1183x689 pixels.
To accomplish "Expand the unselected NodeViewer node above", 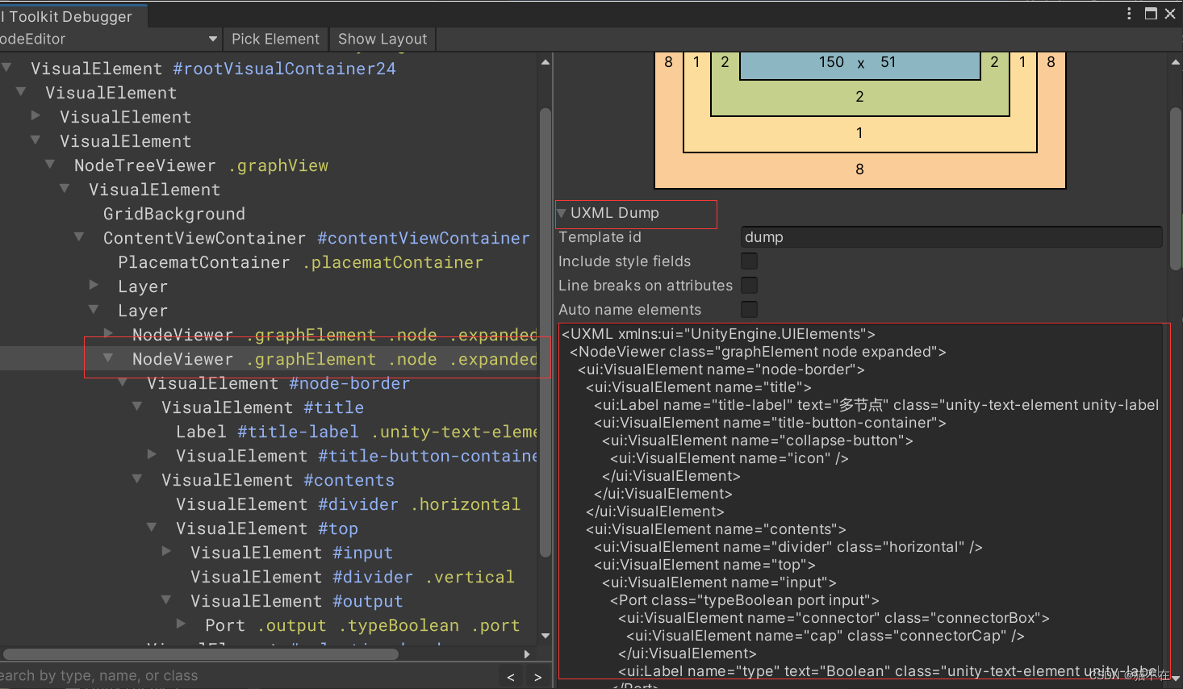I will tap(109, 332).
